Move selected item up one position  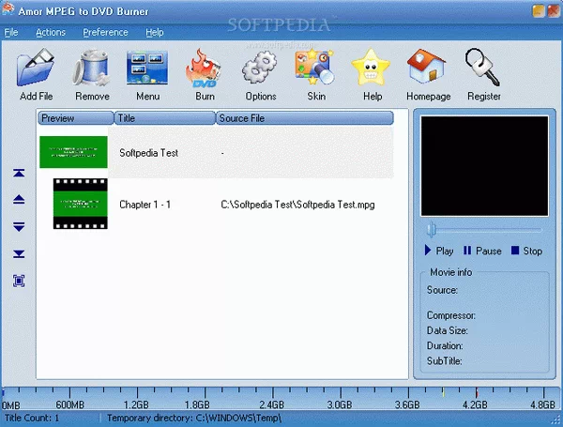[x=19, y=199]
